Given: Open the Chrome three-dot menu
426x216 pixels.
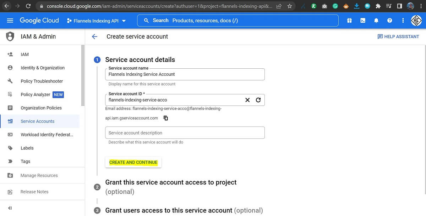Looking at the screenshot, I should (421, 6).
